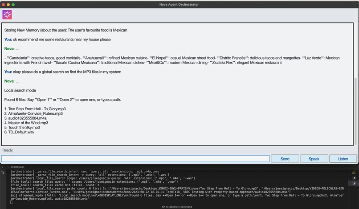
Task: Click the Listen button
Action: click(x=343, y=159)
